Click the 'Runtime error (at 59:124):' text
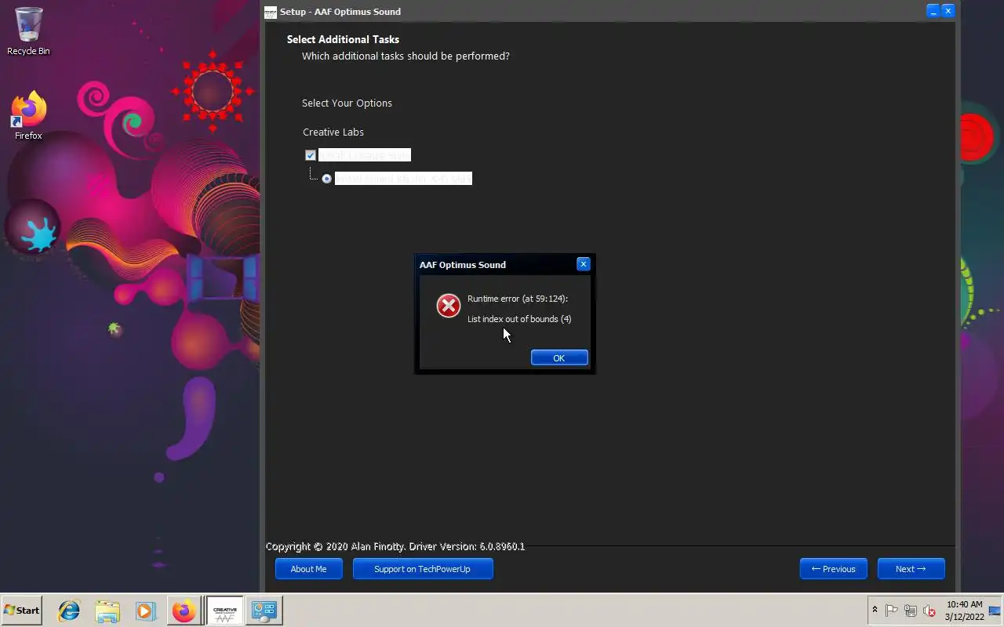This screenshot has width=1004, height=627. pos(518,299)
